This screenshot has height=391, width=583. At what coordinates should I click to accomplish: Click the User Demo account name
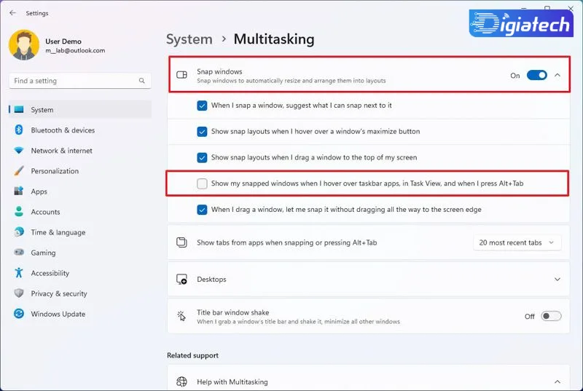[x=63, y=42]
